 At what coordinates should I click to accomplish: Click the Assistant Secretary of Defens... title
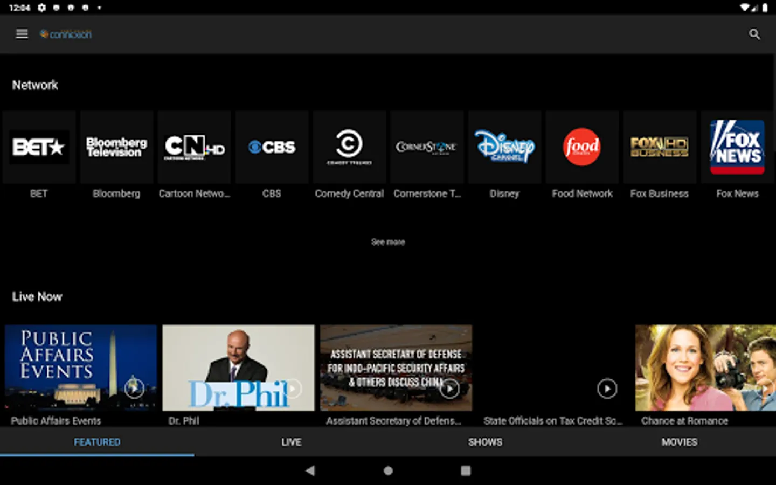(x=393, y=421)
